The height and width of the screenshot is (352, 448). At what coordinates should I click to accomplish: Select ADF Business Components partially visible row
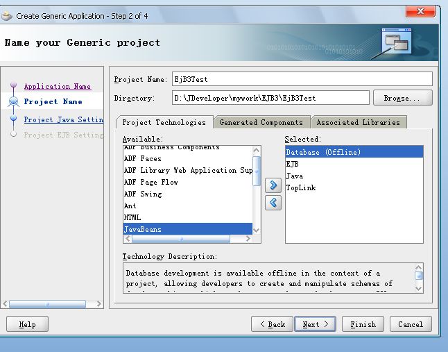click(188, 149)
